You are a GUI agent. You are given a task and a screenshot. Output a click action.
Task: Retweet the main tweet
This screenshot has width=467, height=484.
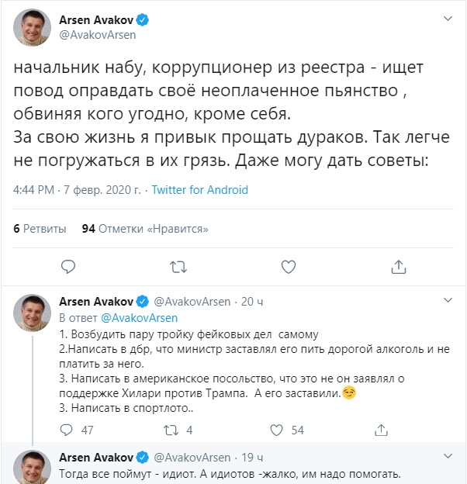coord(178,267)
